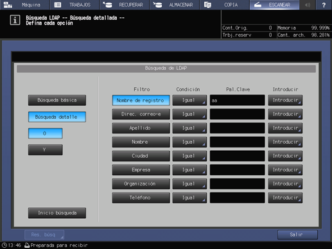Click keyword field for Apellido

[237, 128]
